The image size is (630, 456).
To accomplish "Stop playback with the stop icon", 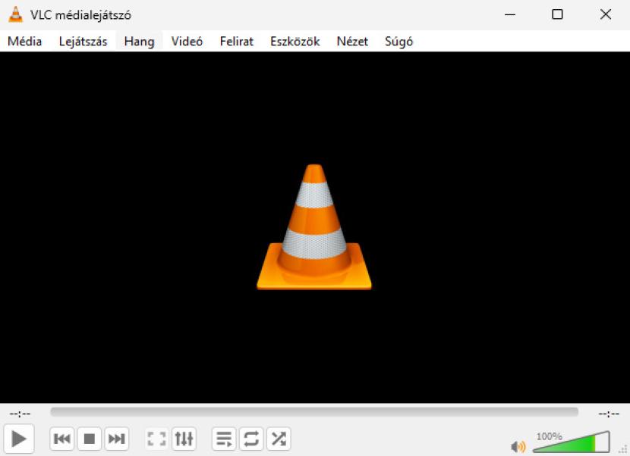I will (x=90, y=439).
